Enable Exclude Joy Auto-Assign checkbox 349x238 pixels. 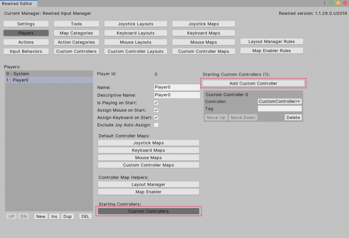156,125
